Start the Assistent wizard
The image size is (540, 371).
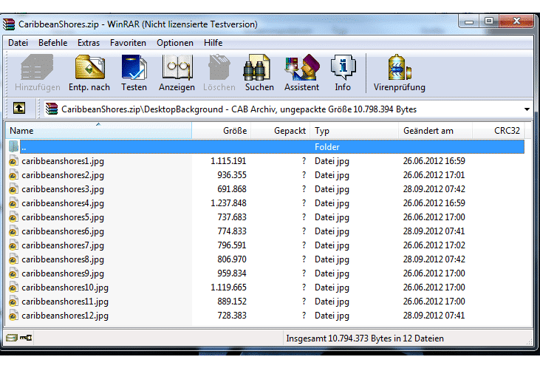pos(301,73)
